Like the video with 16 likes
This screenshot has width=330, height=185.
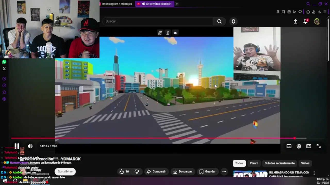[x=124, y=171]
